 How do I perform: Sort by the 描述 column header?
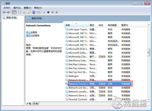(93, 25)
